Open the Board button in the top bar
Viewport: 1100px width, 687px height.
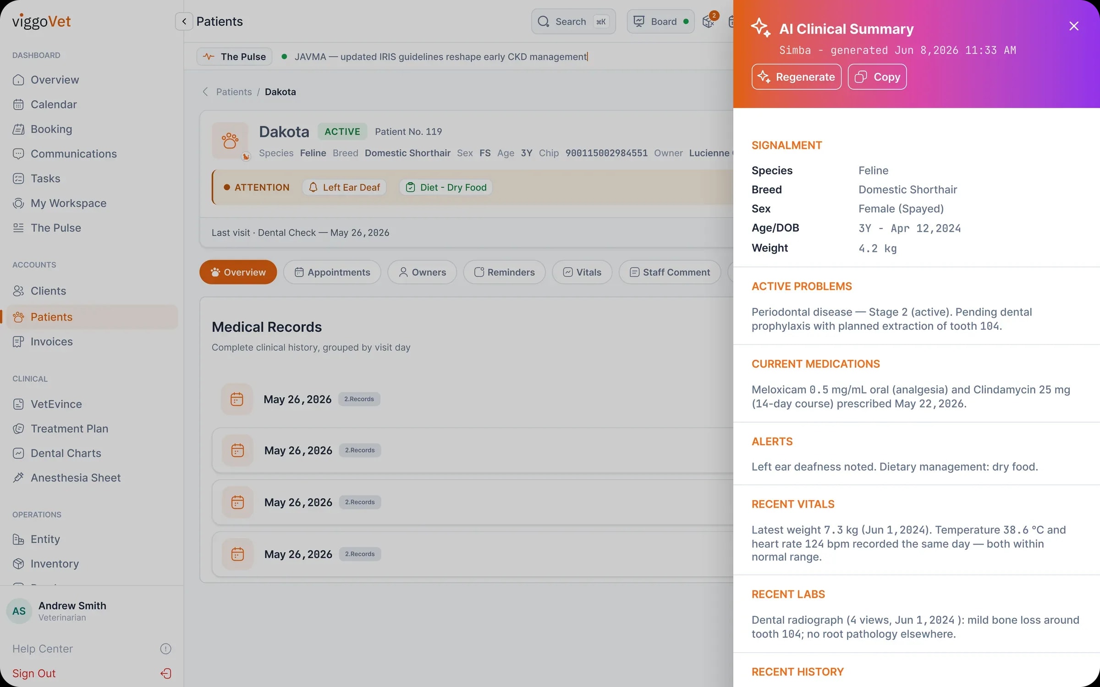660,22
